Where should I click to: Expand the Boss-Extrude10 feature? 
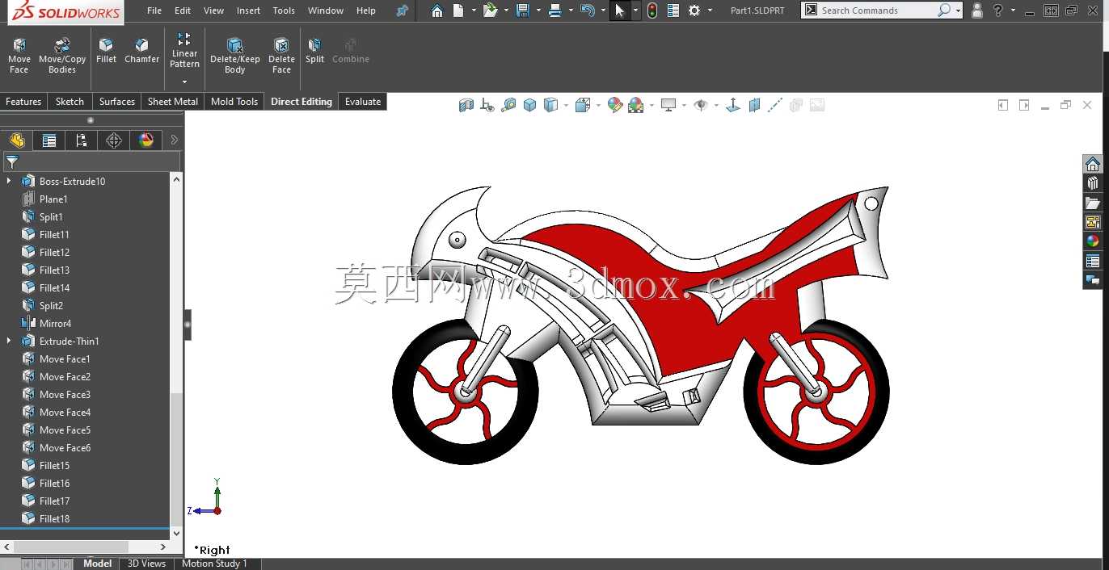click(9, 181)
